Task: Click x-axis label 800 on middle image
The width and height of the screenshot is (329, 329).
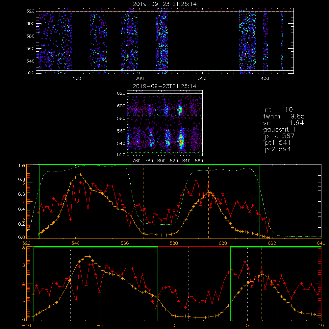Action: pos(161,161)
